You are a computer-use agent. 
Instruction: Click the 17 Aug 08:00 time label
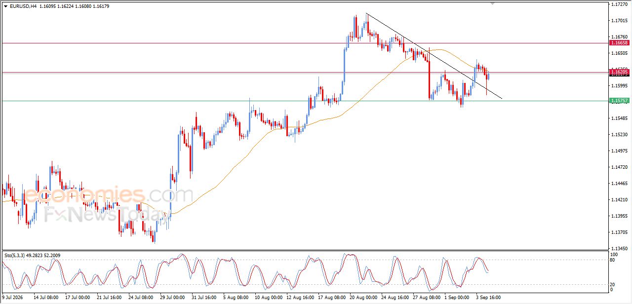click(331, 298)
